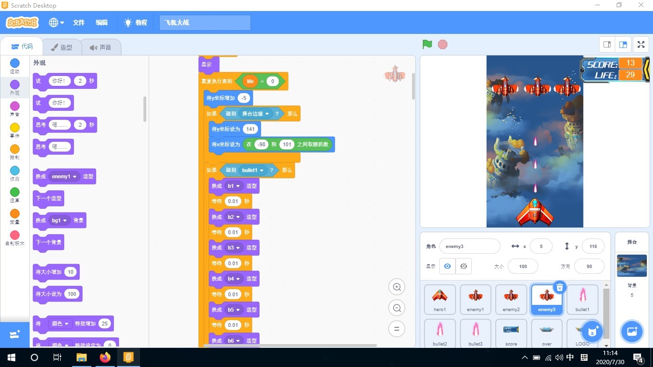Open the 编辑 menu

102,22
